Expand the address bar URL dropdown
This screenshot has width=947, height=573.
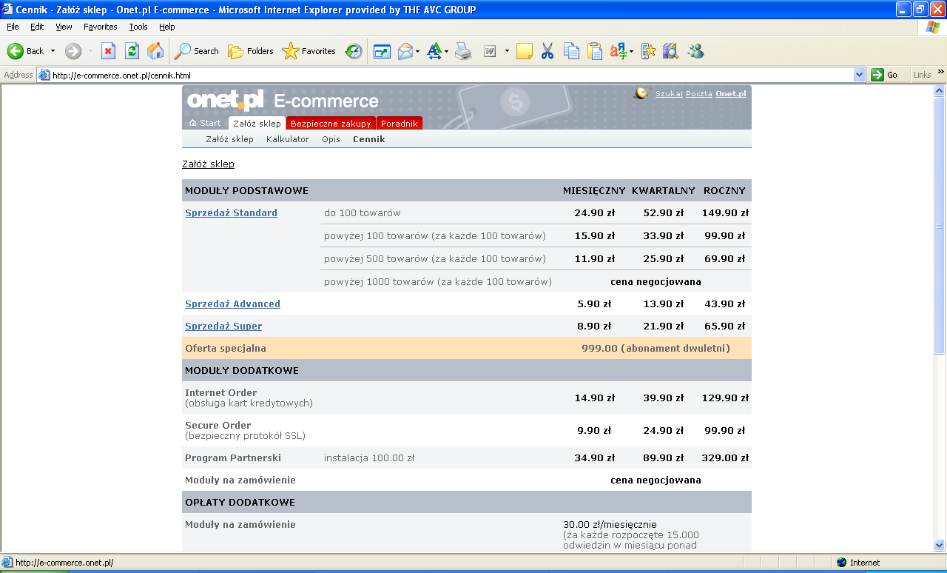click(x=859, y=75)
